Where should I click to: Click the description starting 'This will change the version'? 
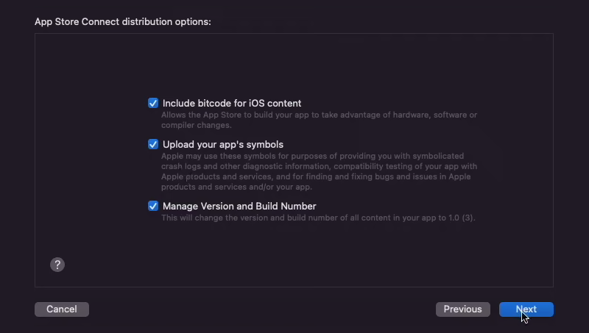(318, 218)
